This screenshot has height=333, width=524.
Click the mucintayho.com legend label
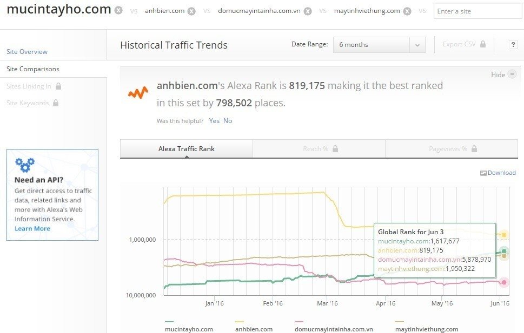[x=189, y=329]
